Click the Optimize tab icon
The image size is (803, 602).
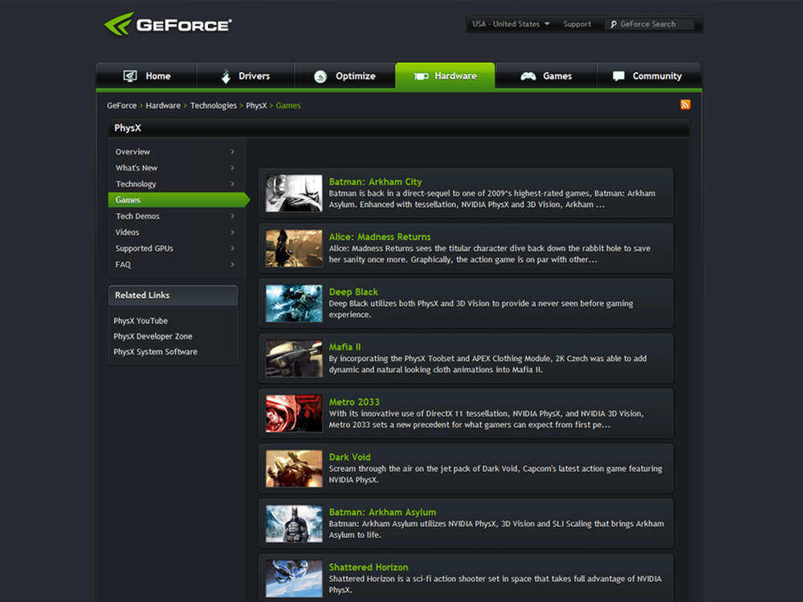(x=320, y=76)
